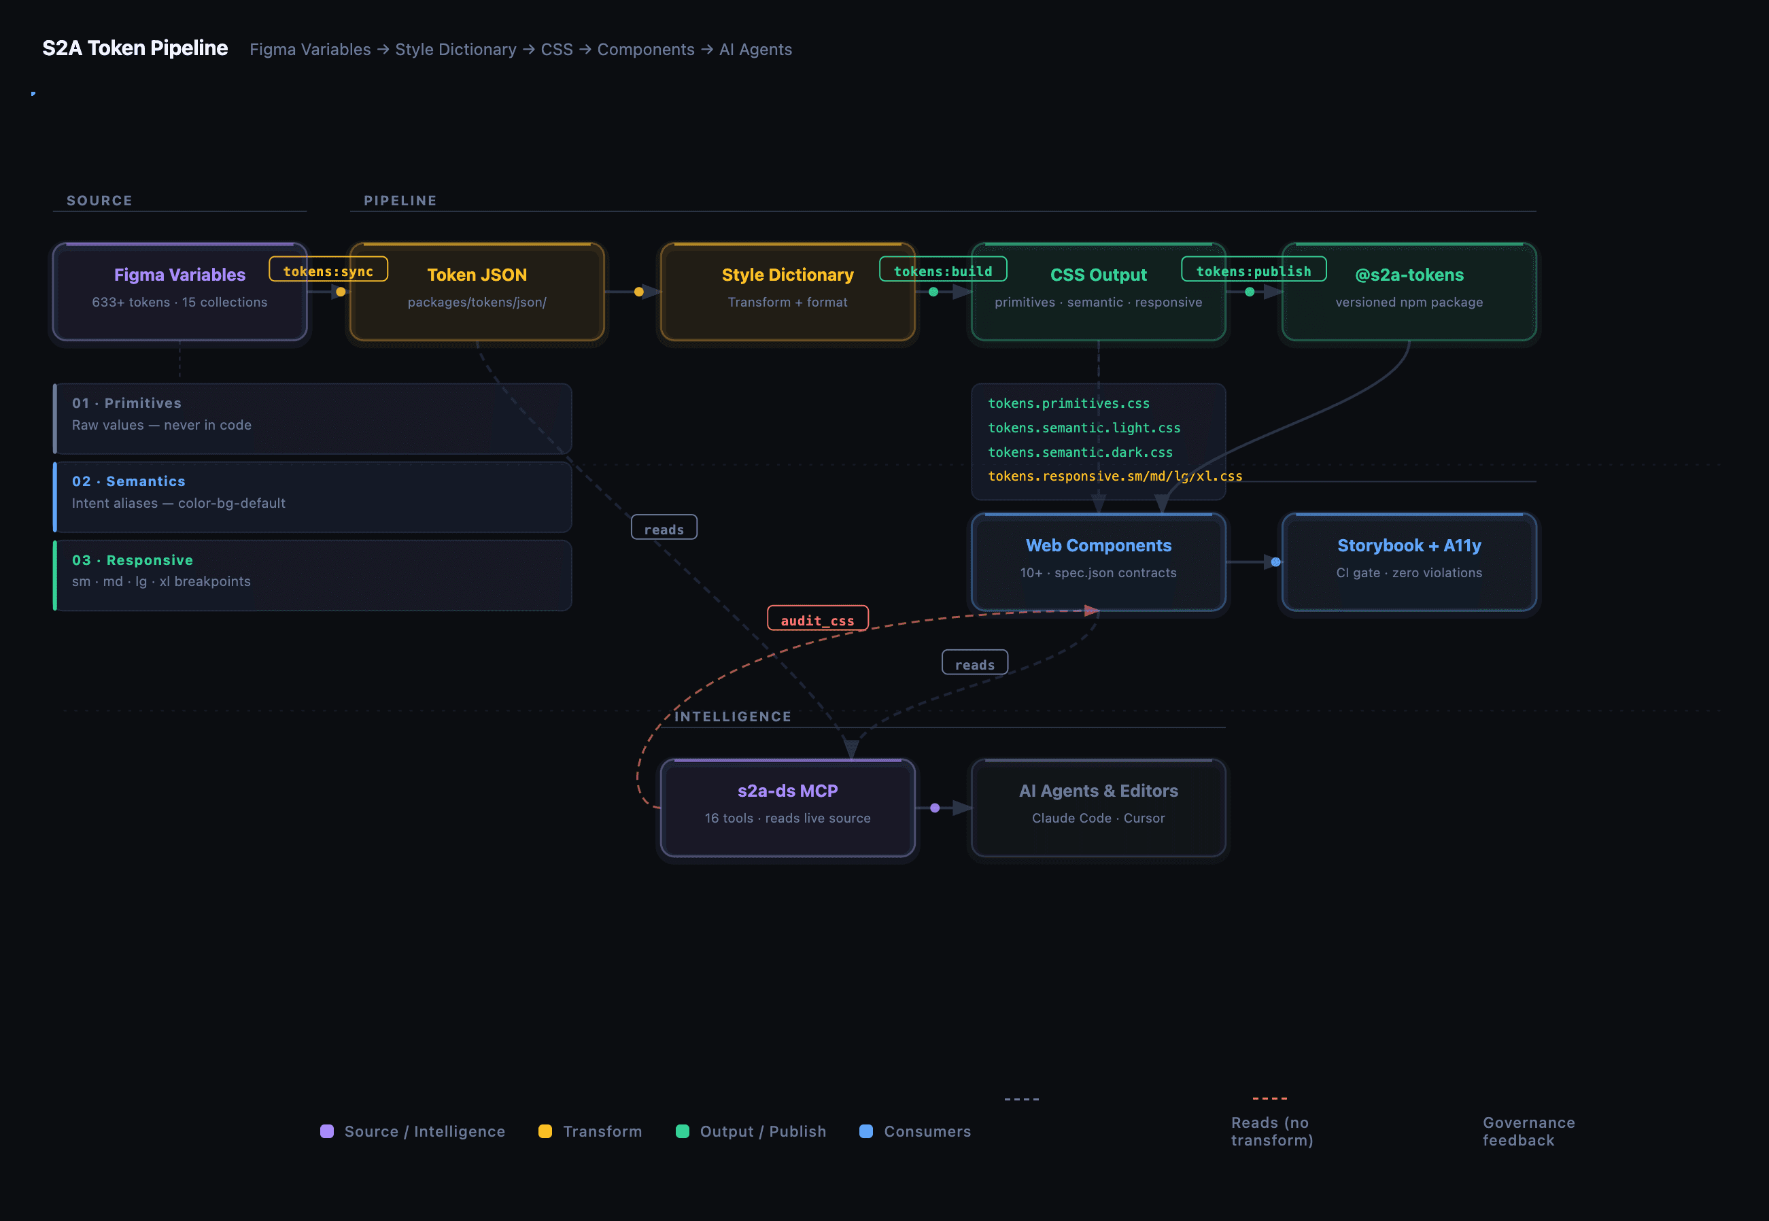The image size is (1769, 1221).
Task: Select the audit_css connector label
Action: (x=817, y=620)
